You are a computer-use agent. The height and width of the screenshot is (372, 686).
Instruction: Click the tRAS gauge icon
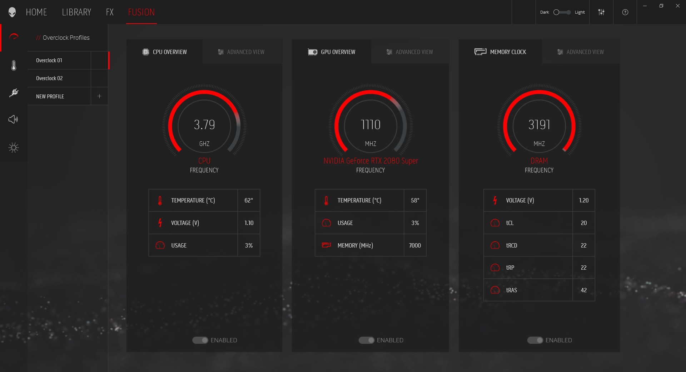point(495,290)
